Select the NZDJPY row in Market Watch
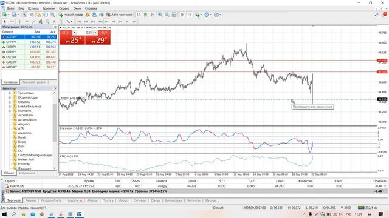Image resolution: width=389 pixels, height=218 pixels. coord(29,67)
